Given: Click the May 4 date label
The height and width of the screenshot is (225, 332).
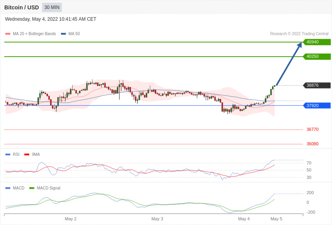Looking at the screenshot, I should coord(244,219).
